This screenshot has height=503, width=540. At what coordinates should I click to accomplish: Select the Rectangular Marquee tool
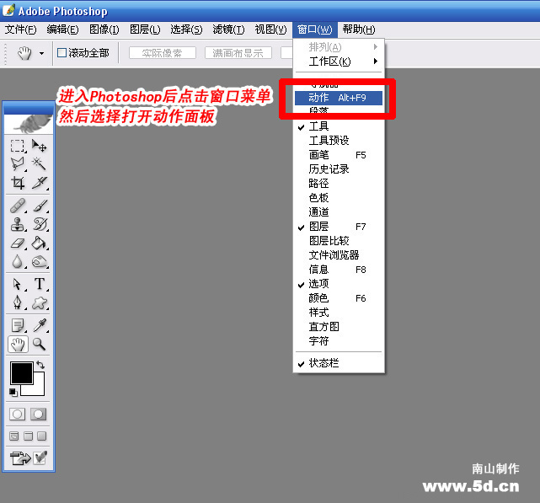[17, 146]
